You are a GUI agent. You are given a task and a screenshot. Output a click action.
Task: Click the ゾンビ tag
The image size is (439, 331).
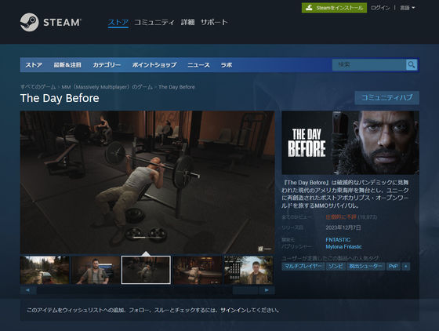pos(336,267)
